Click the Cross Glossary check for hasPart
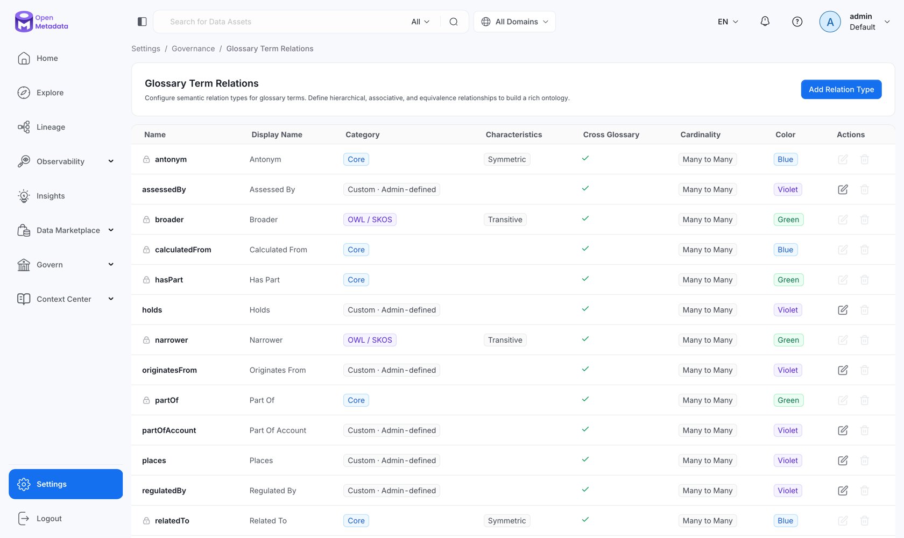Viewport: 904px width, 538px height. coord(585,279)
